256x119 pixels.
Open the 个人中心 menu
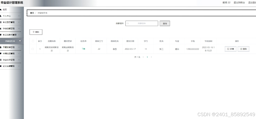point(10,16)
